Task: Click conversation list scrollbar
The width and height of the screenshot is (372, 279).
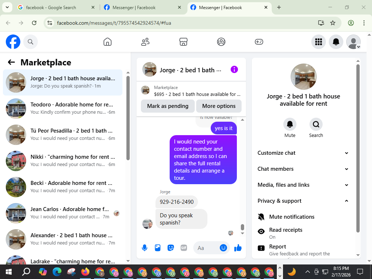Action: click(x=128, y=118)
